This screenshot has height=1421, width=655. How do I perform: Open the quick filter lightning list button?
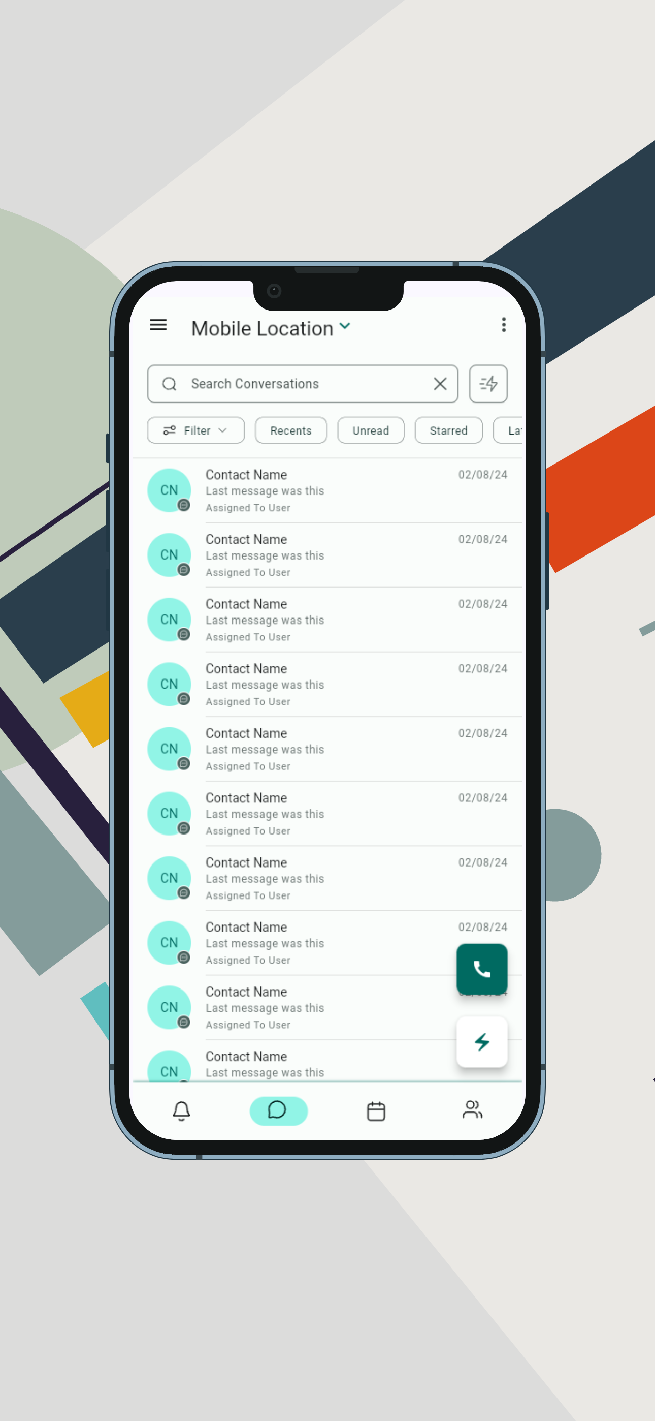[488, 384]
